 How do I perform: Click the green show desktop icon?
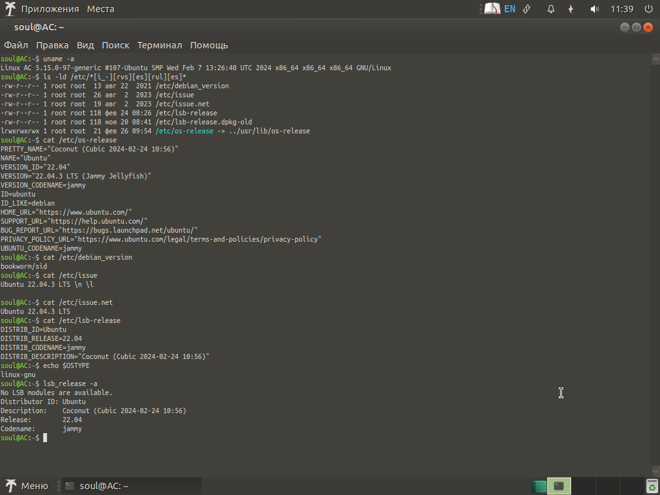[x=539, y=486]
